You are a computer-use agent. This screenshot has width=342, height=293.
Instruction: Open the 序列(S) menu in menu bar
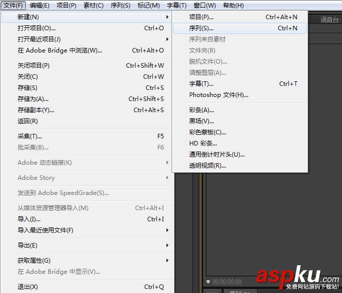tap(120, 5)
